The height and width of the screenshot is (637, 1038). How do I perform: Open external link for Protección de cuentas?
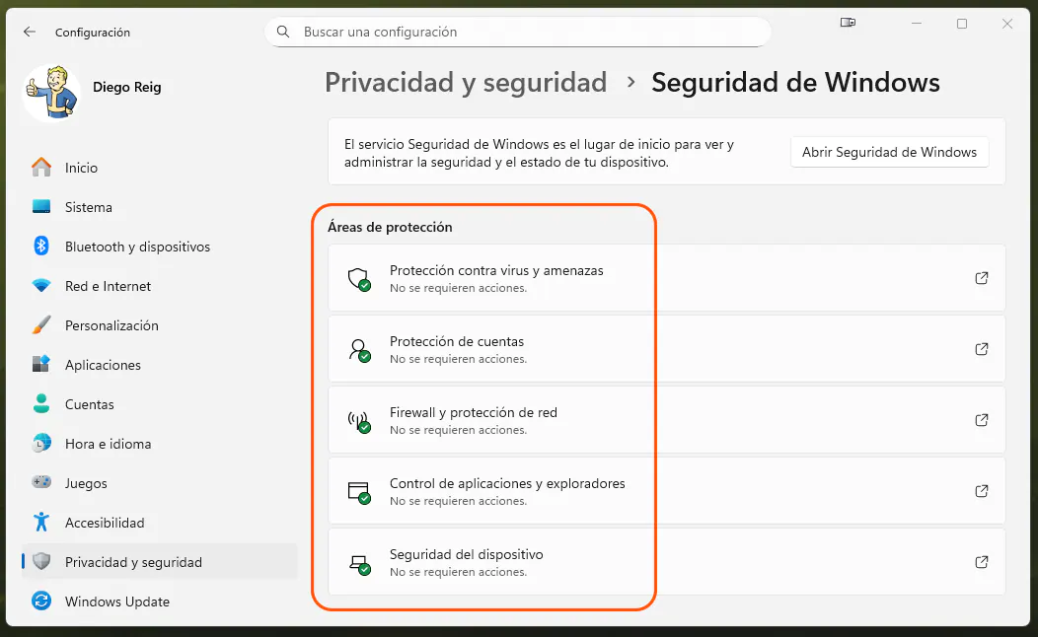coord(982,349)
